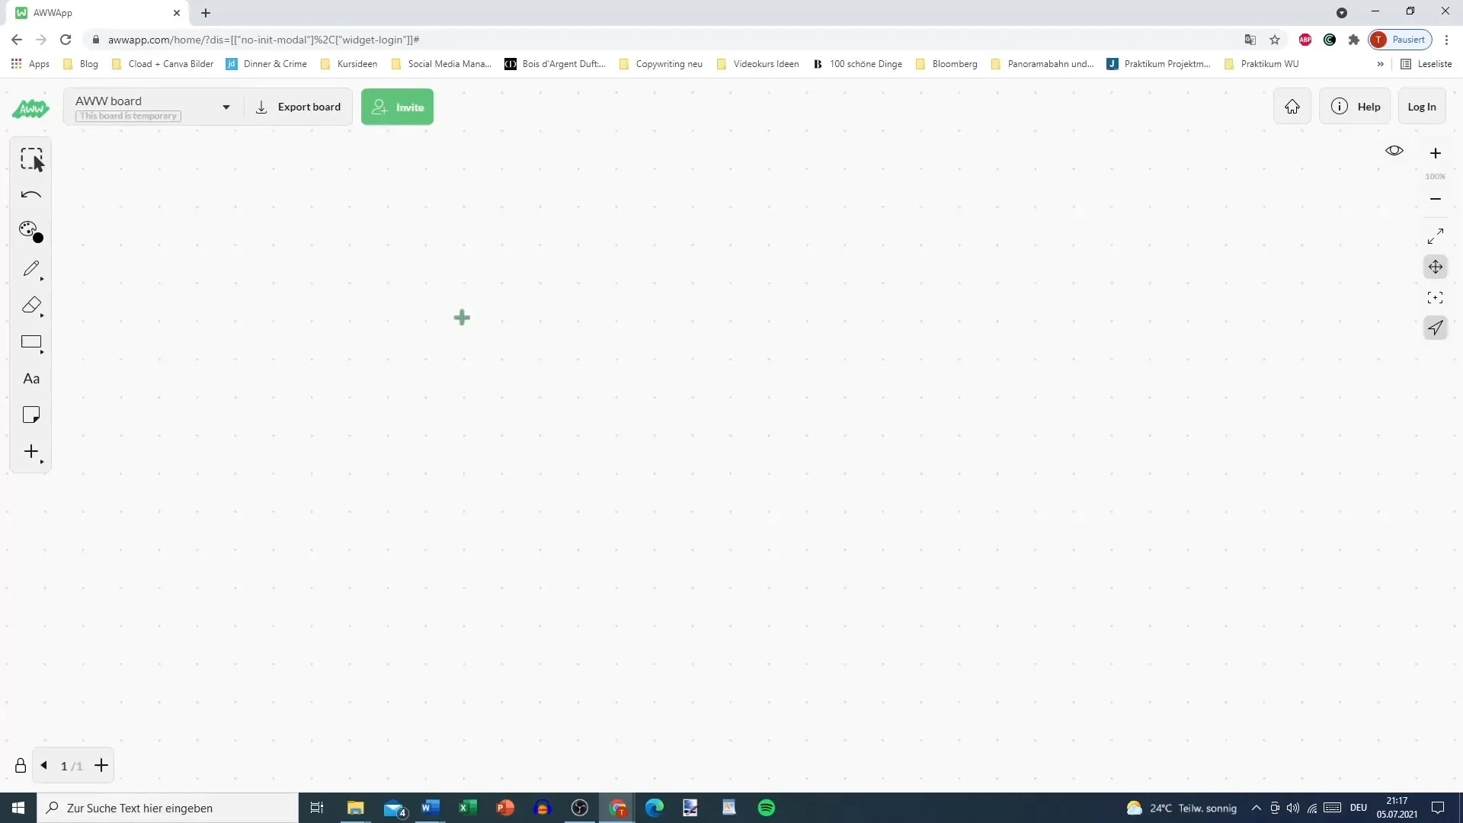Select the Rectangle/Shape tool

31,343
